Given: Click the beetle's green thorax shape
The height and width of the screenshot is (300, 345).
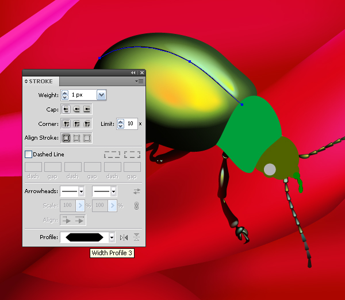Looking at the screenshot, I should pyautogui.click(x=251, y=134).
